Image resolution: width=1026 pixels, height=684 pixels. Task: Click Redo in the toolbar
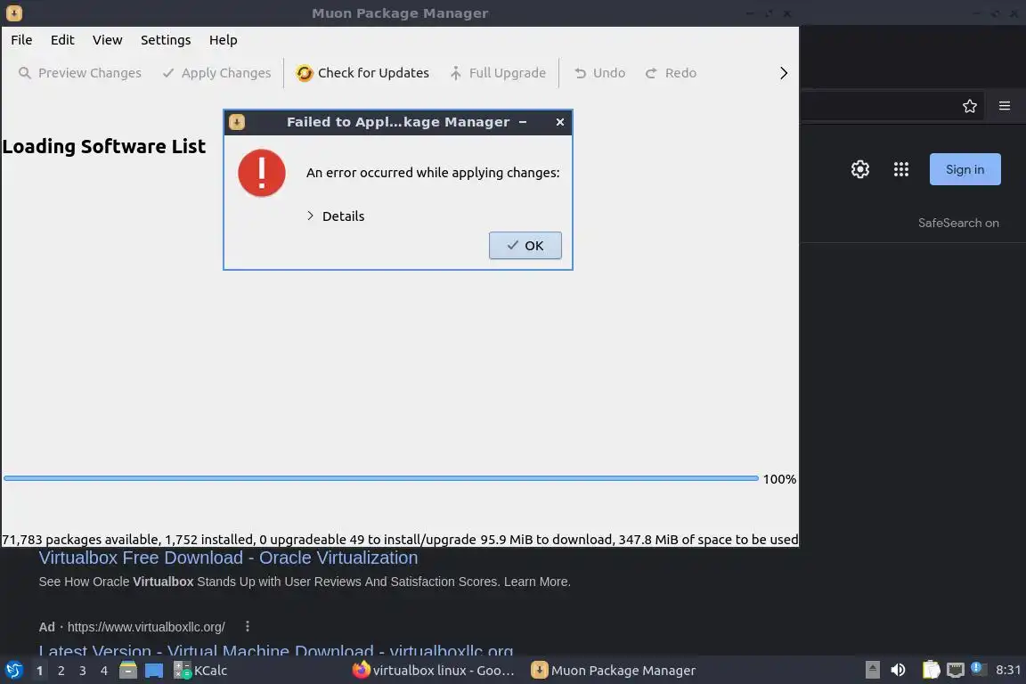(671, 73)
